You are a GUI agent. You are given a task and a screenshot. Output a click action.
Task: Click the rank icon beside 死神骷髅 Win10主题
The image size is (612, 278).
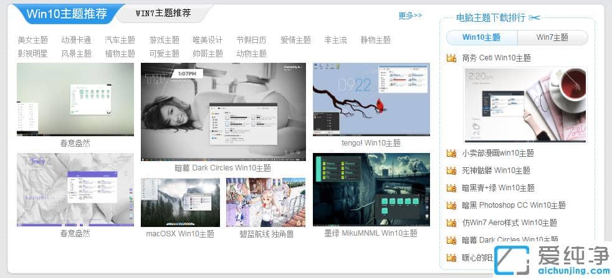[452, 170]
